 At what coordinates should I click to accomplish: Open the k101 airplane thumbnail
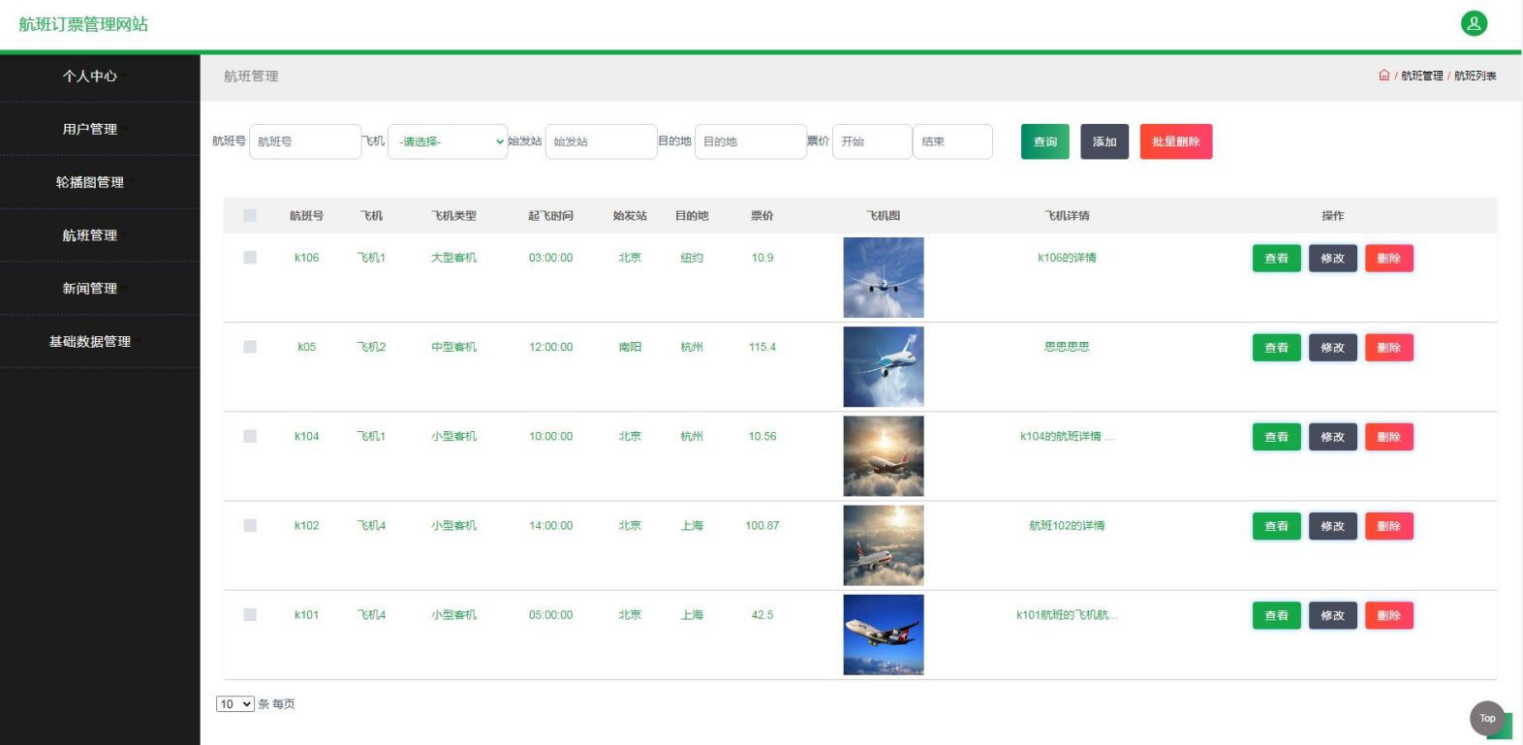tap(884, 634)
